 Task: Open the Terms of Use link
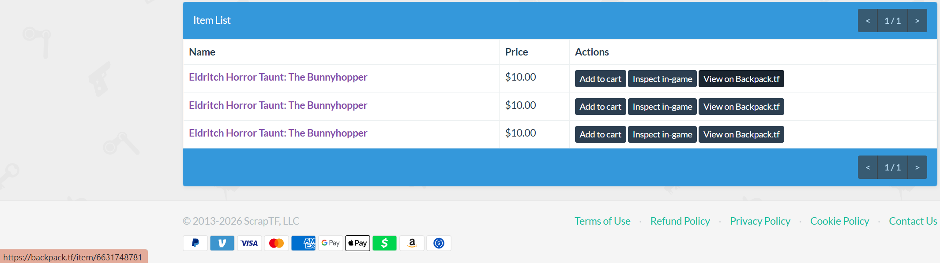click(602, 221)
